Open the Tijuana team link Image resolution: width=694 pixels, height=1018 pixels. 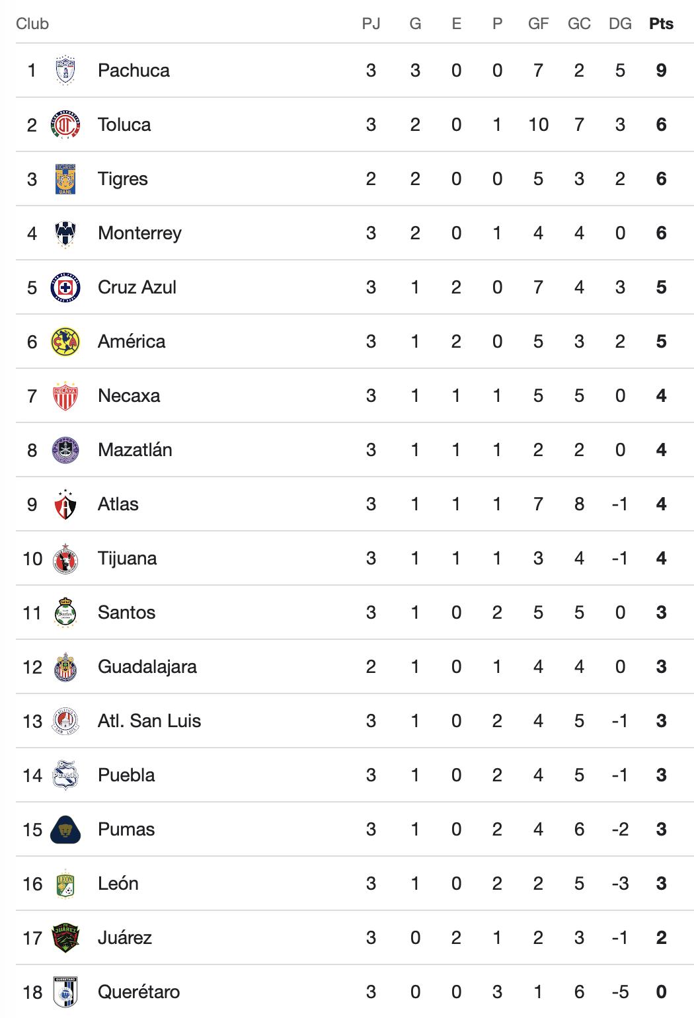[127, 559]
